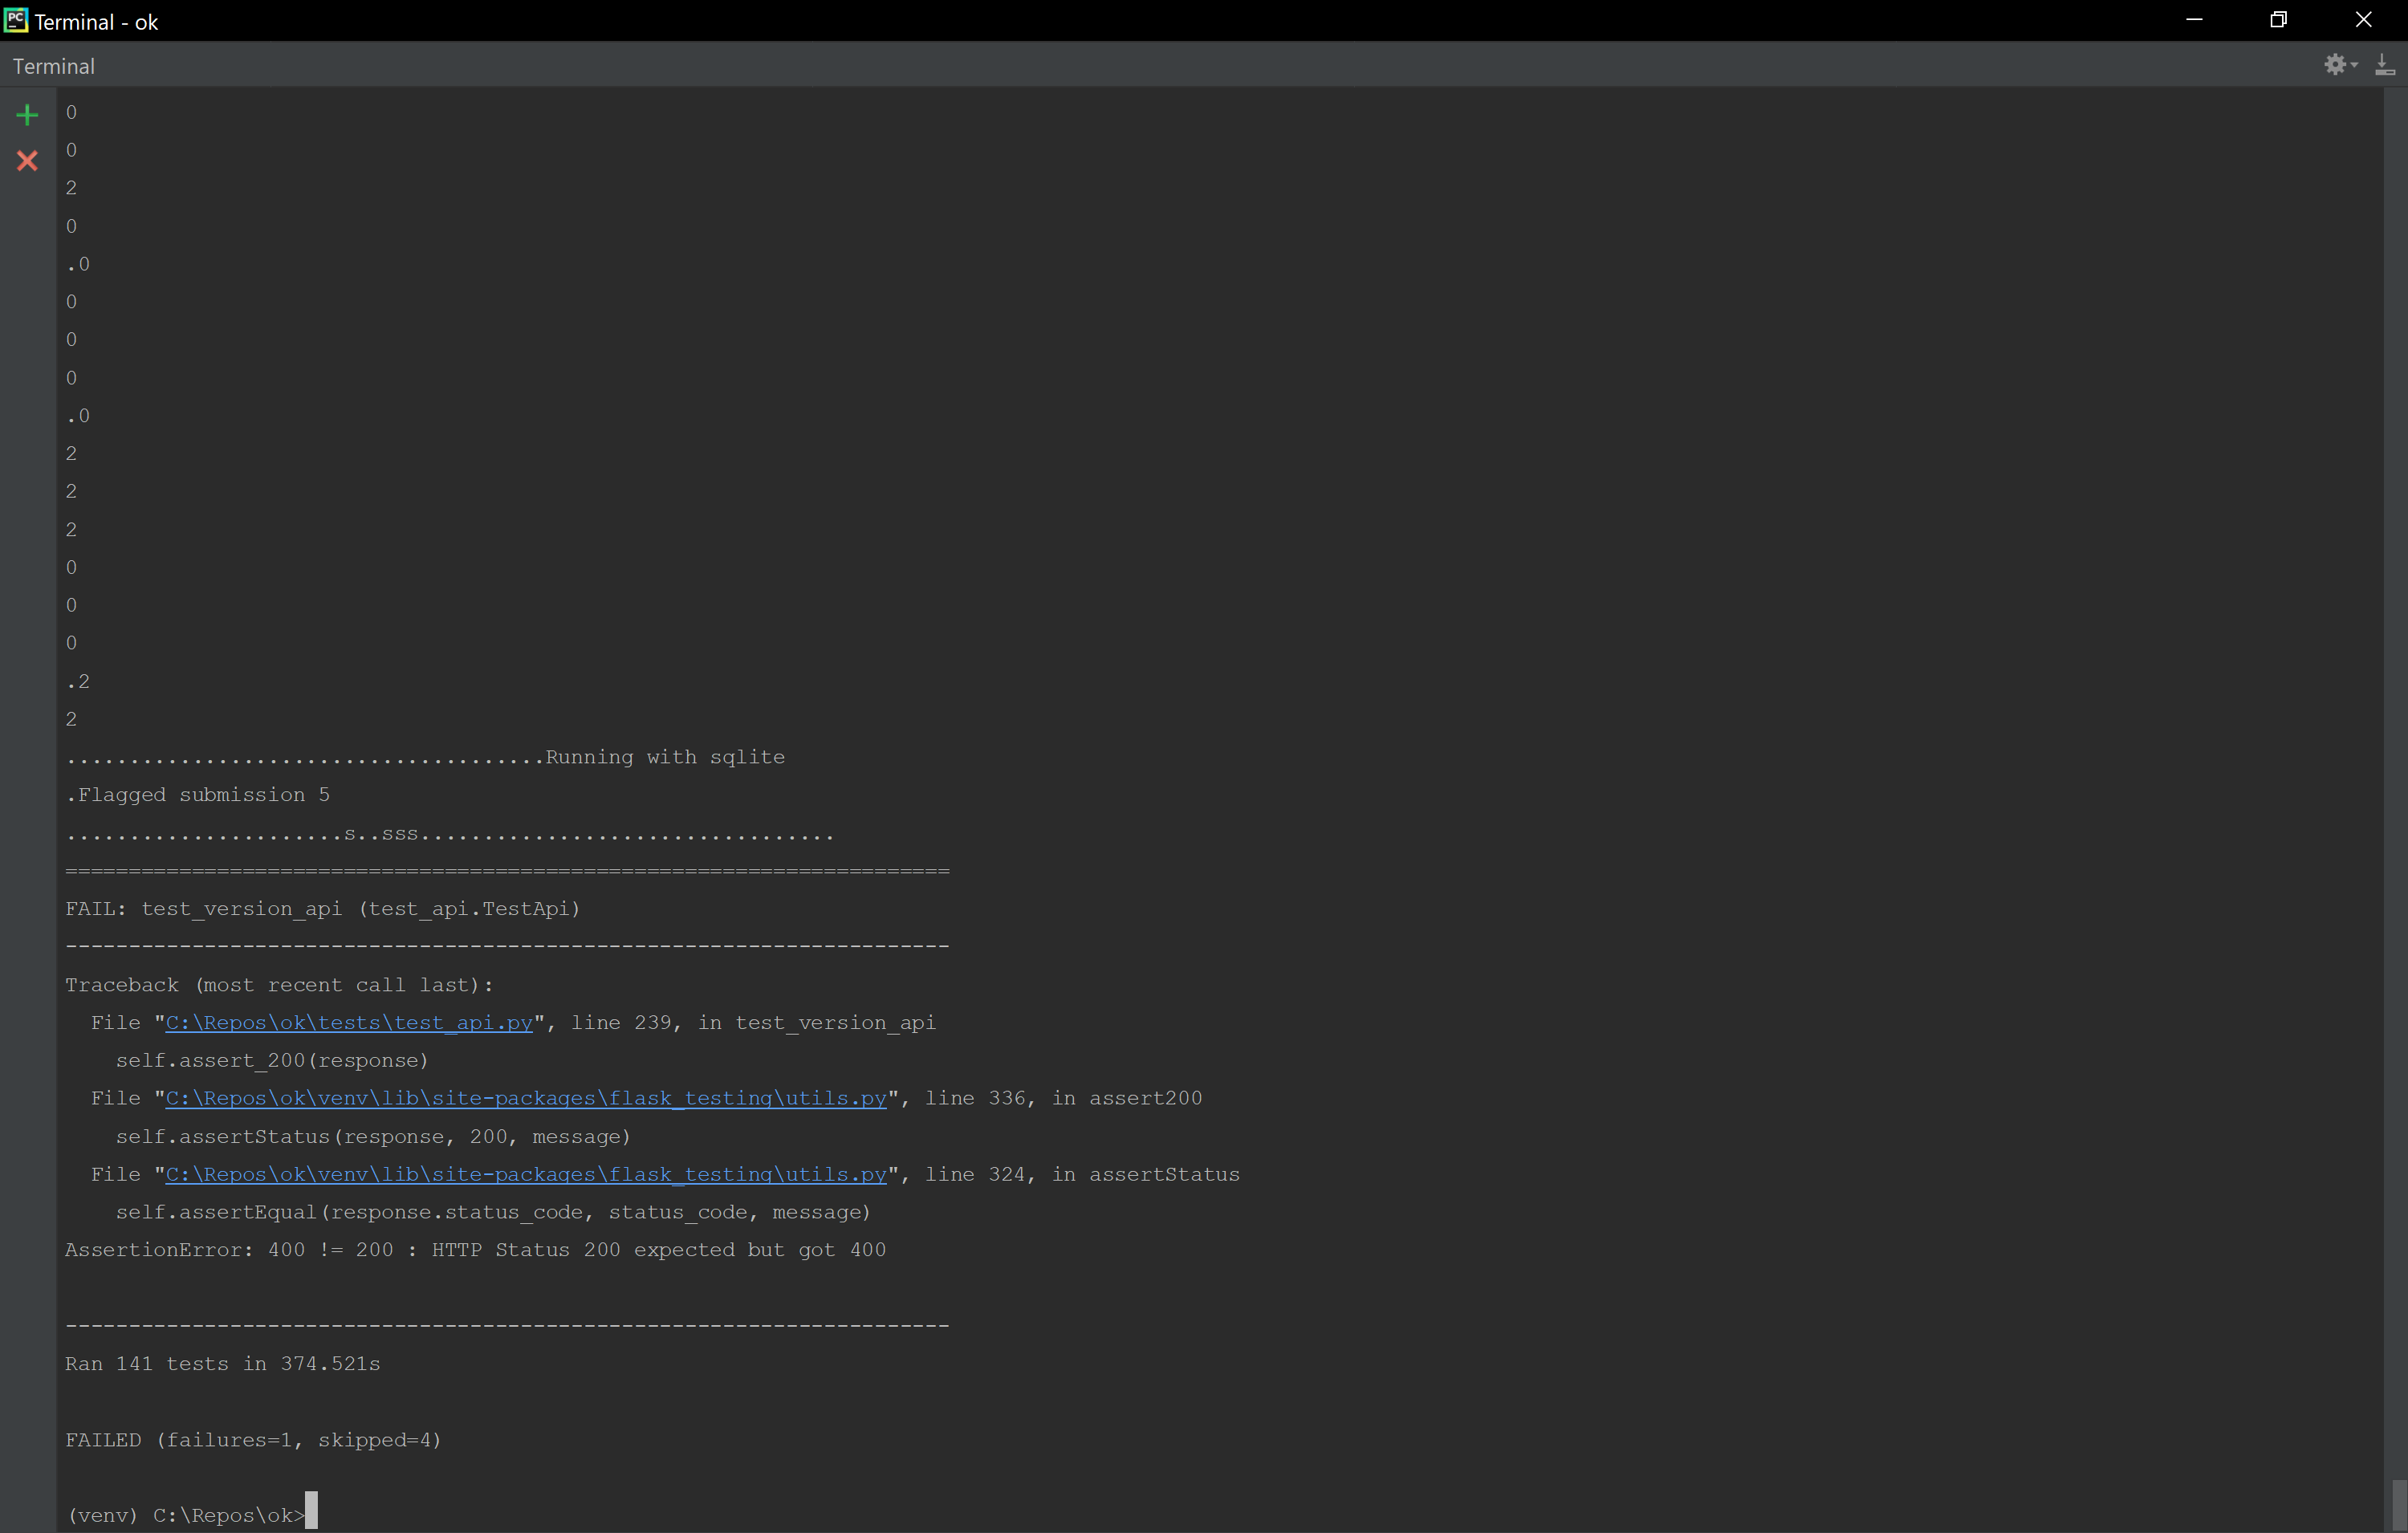Minimize the Terminal window
The width and height of the screenshot is (2408, 1533).
(x=2195, y=20)
